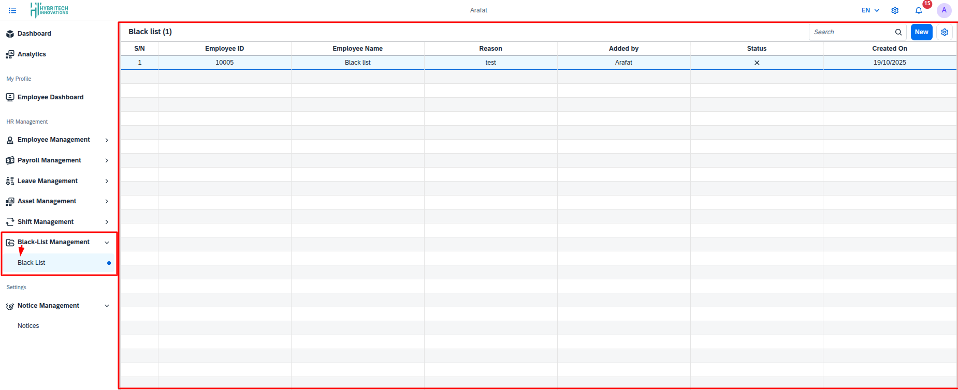Expand Payroll Management submenu

click(x=107, y=160)
